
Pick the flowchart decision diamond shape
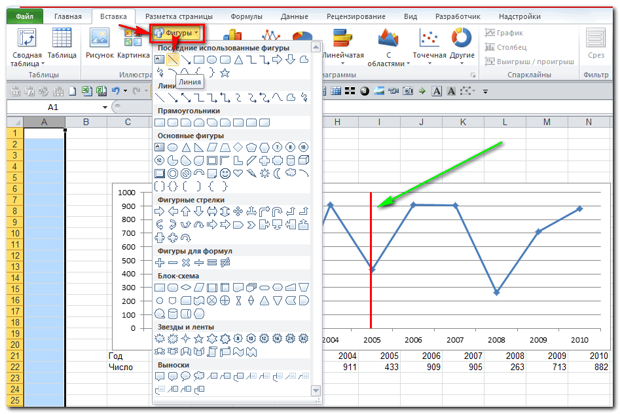(185, 288)
